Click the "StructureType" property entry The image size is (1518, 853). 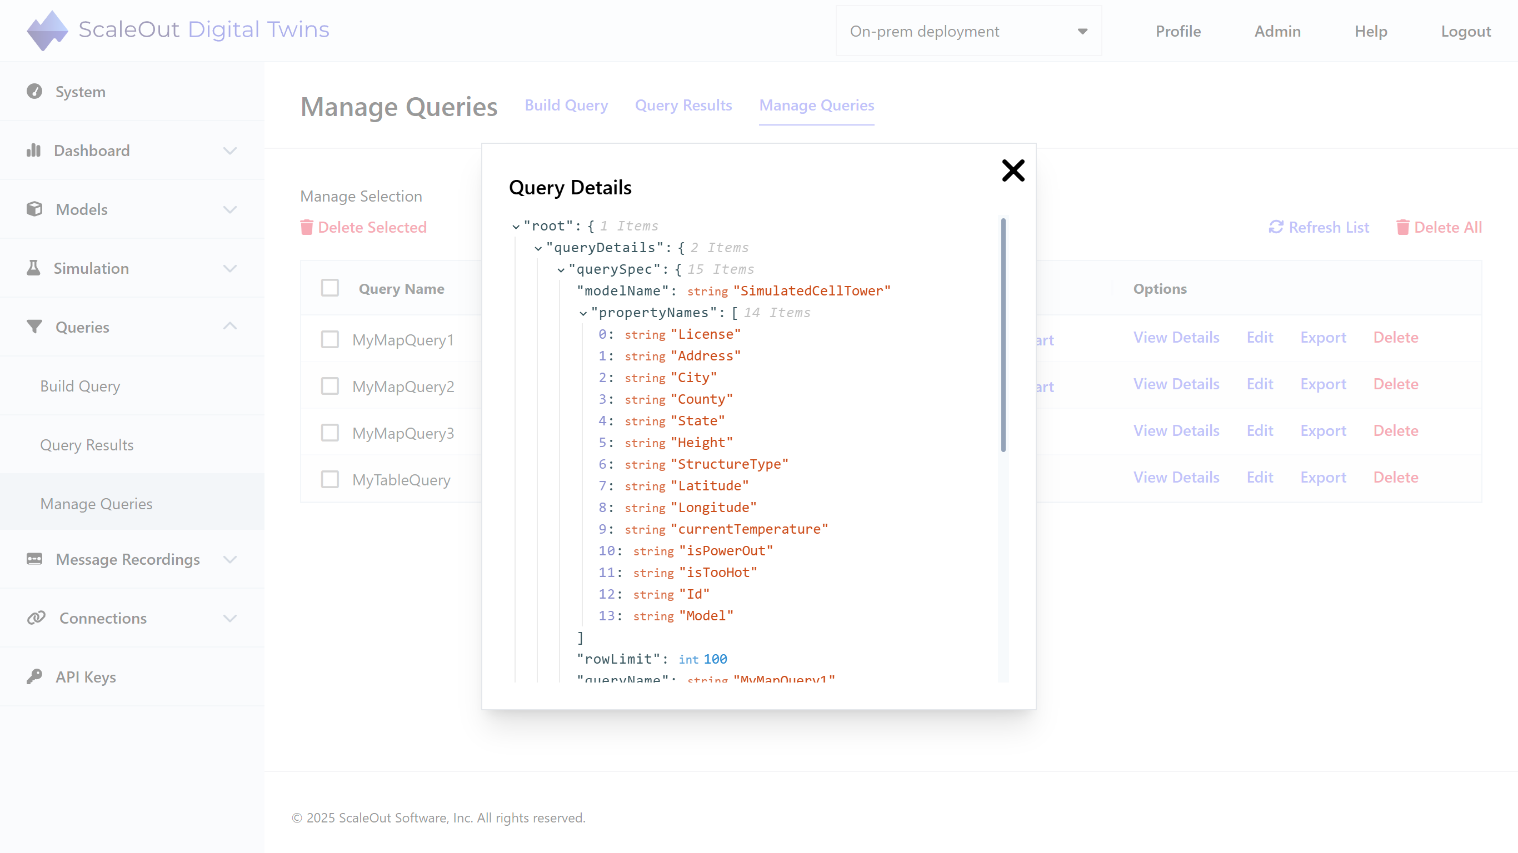[x=730, y=464]
